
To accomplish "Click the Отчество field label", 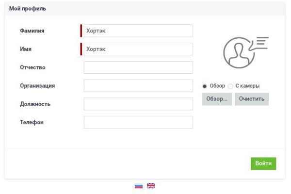I will pyautogui.click(x=32, y=67).
